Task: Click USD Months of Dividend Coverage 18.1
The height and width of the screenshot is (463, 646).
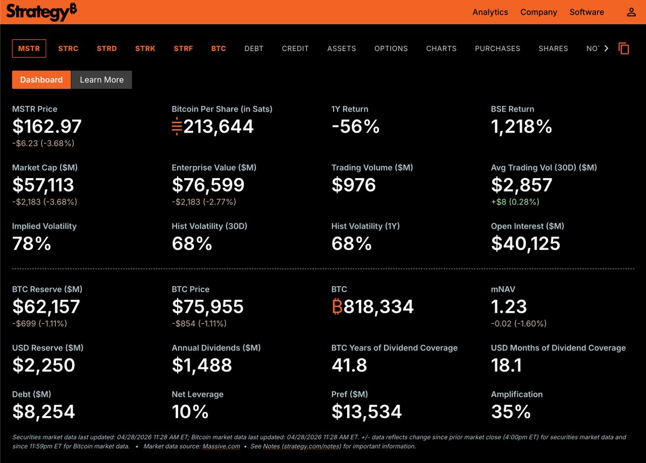Action: 507,366
